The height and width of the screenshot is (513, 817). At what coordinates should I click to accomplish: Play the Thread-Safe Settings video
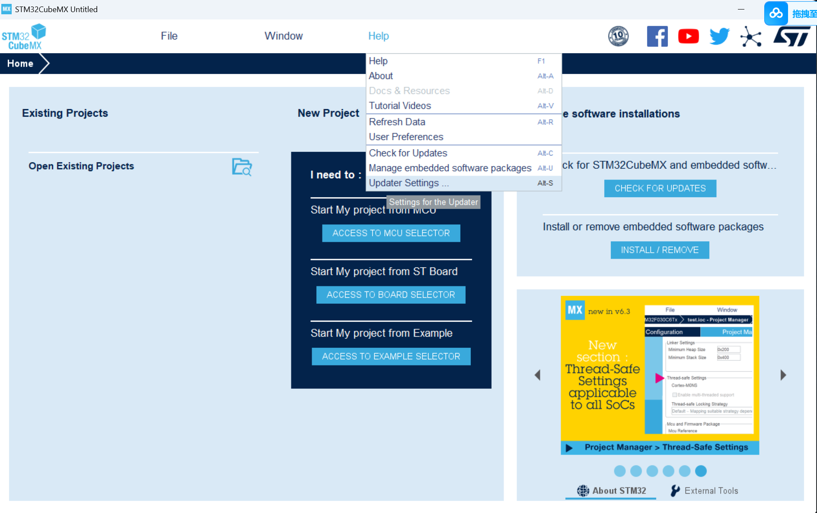click(x=569, y=448)
